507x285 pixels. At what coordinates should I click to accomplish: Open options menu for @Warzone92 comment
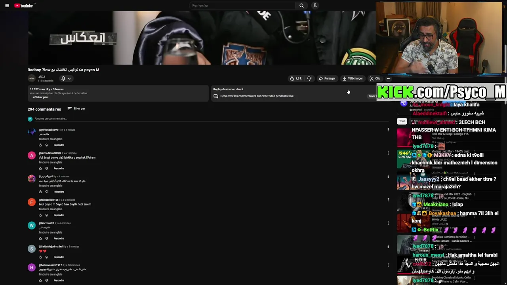[x=388, y=223]
